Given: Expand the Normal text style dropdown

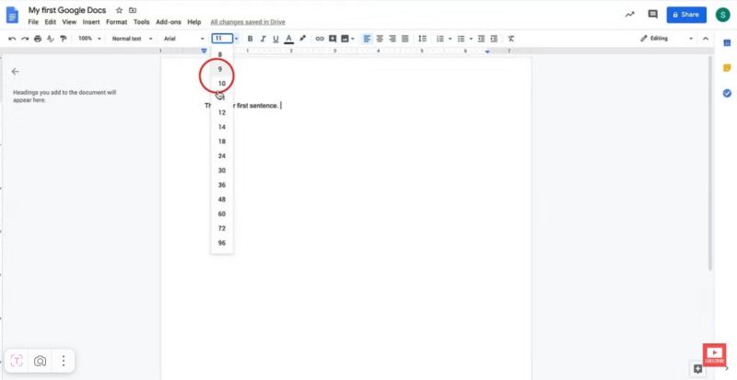Looking at the screenshot, I should point(132,39).
